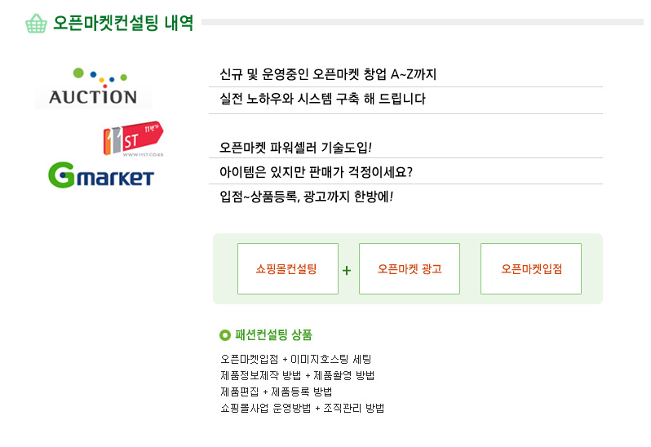Viewport: 651px width, 447px height.
Task: Click the item 쇼핑몰사업 운영방법 + 조직관리 방법
Action: [x=302, y=408]
